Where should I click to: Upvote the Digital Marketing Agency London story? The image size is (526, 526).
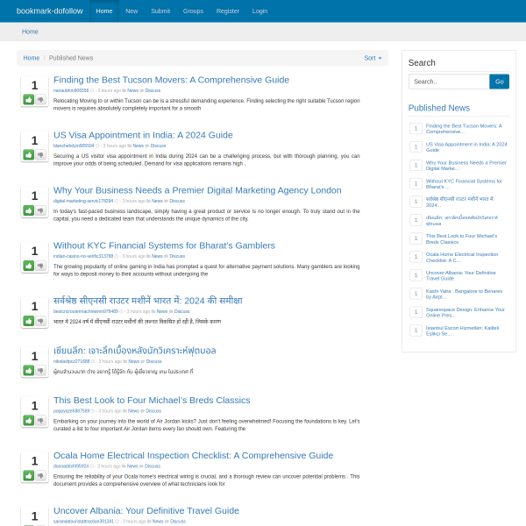pos(29,210)
